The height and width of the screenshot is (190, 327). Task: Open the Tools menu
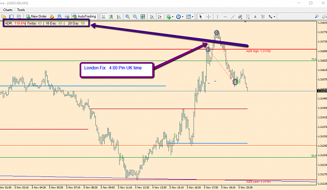pyautogui.click(x=21, y=10)
